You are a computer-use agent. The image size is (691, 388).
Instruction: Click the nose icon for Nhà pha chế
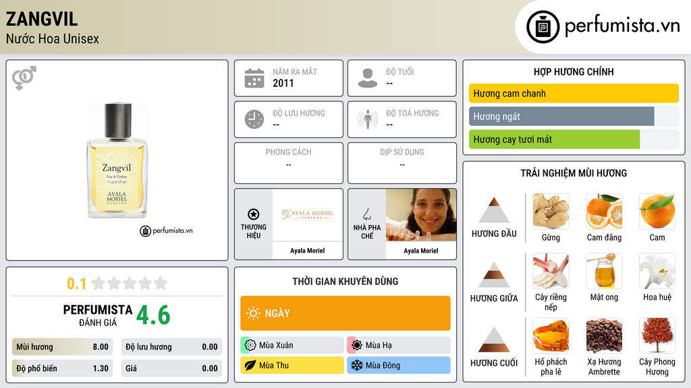tap(366, 214)
